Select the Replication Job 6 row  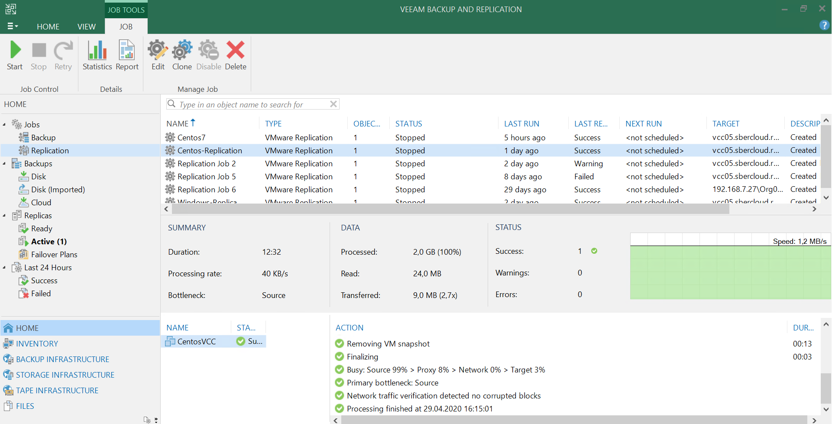490,190
